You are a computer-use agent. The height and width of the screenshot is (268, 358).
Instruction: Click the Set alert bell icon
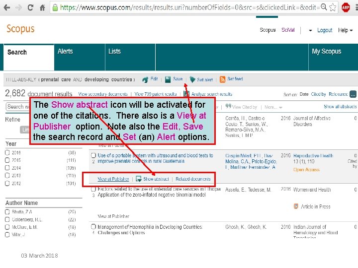pyautogui.click(x=192, y=79)
